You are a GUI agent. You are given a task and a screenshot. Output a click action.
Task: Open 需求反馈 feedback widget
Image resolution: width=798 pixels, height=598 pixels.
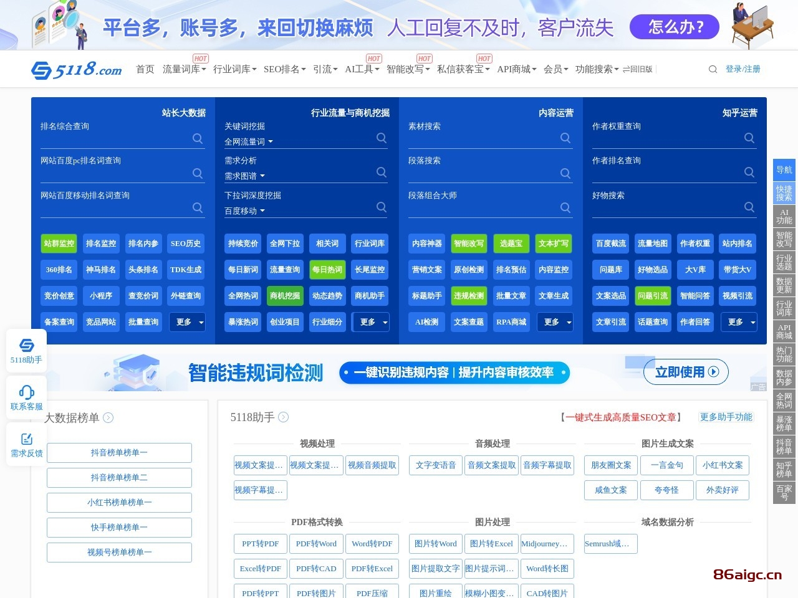tap(26, 444)
